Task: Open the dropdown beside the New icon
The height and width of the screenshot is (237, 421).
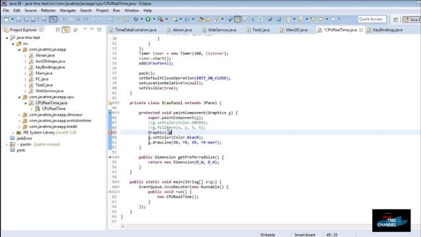Action: [x=12, y=19]
